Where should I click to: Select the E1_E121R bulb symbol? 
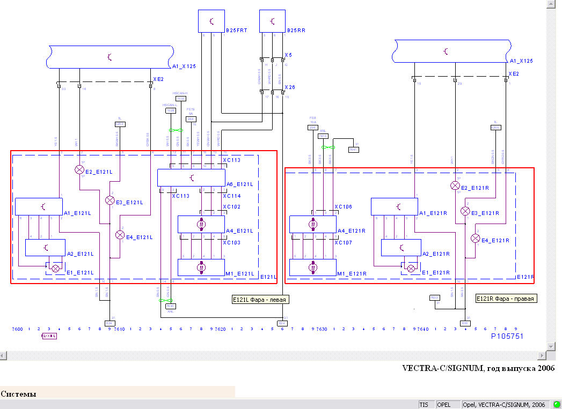pos(411,269)
